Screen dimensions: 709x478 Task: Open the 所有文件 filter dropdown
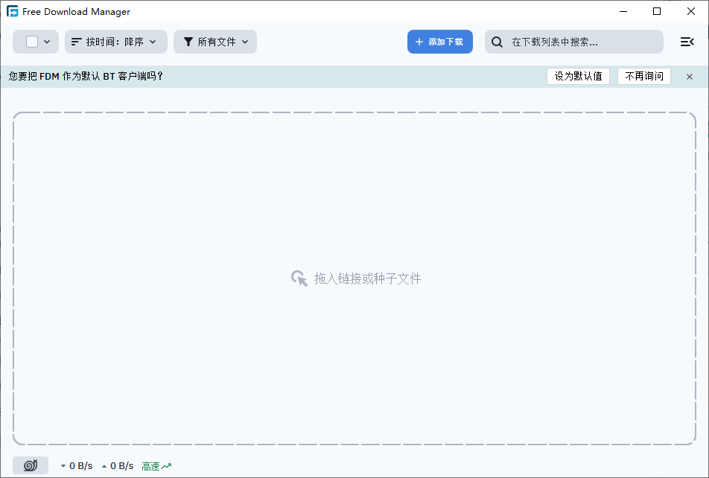[215, 42]
